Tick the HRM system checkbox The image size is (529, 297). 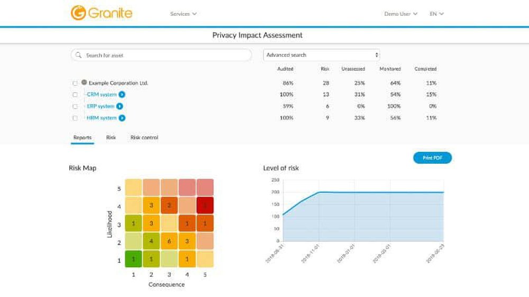75,118
